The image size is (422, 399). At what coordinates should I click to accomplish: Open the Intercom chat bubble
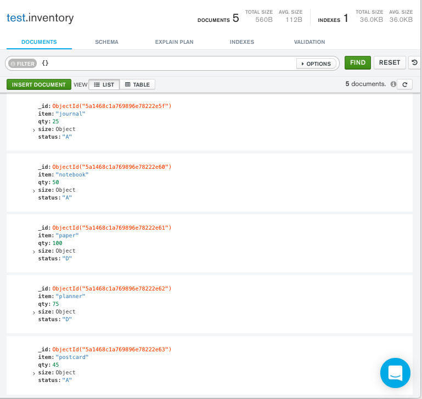[x=395, y=373]
